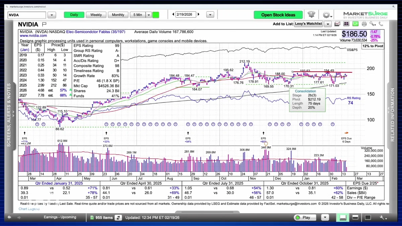Open the Lexy's Watchlist selector
The width and height of the screenshot is (402, 226).
coord(308,24)
